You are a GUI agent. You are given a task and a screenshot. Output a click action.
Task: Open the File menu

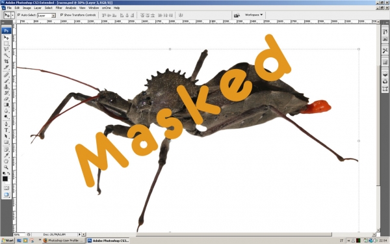pos(9,8)
